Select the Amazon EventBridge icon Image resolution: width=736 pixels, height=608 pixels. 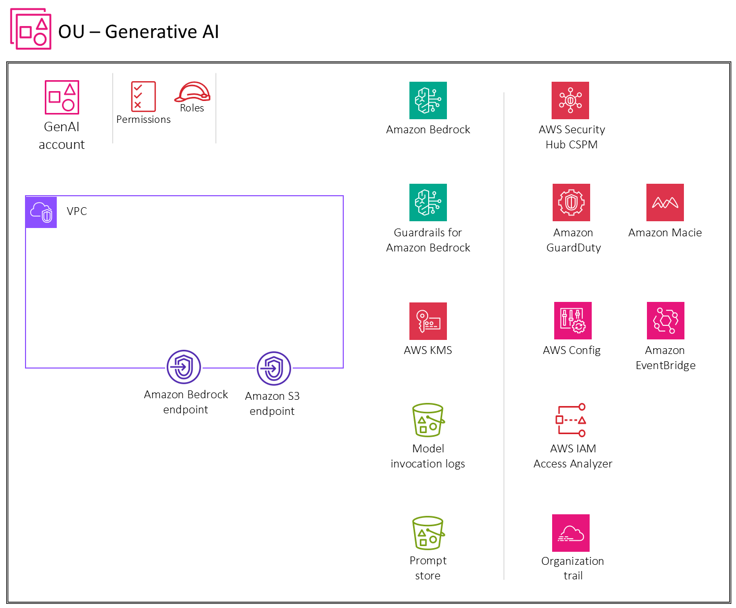(x=665, y=321)
